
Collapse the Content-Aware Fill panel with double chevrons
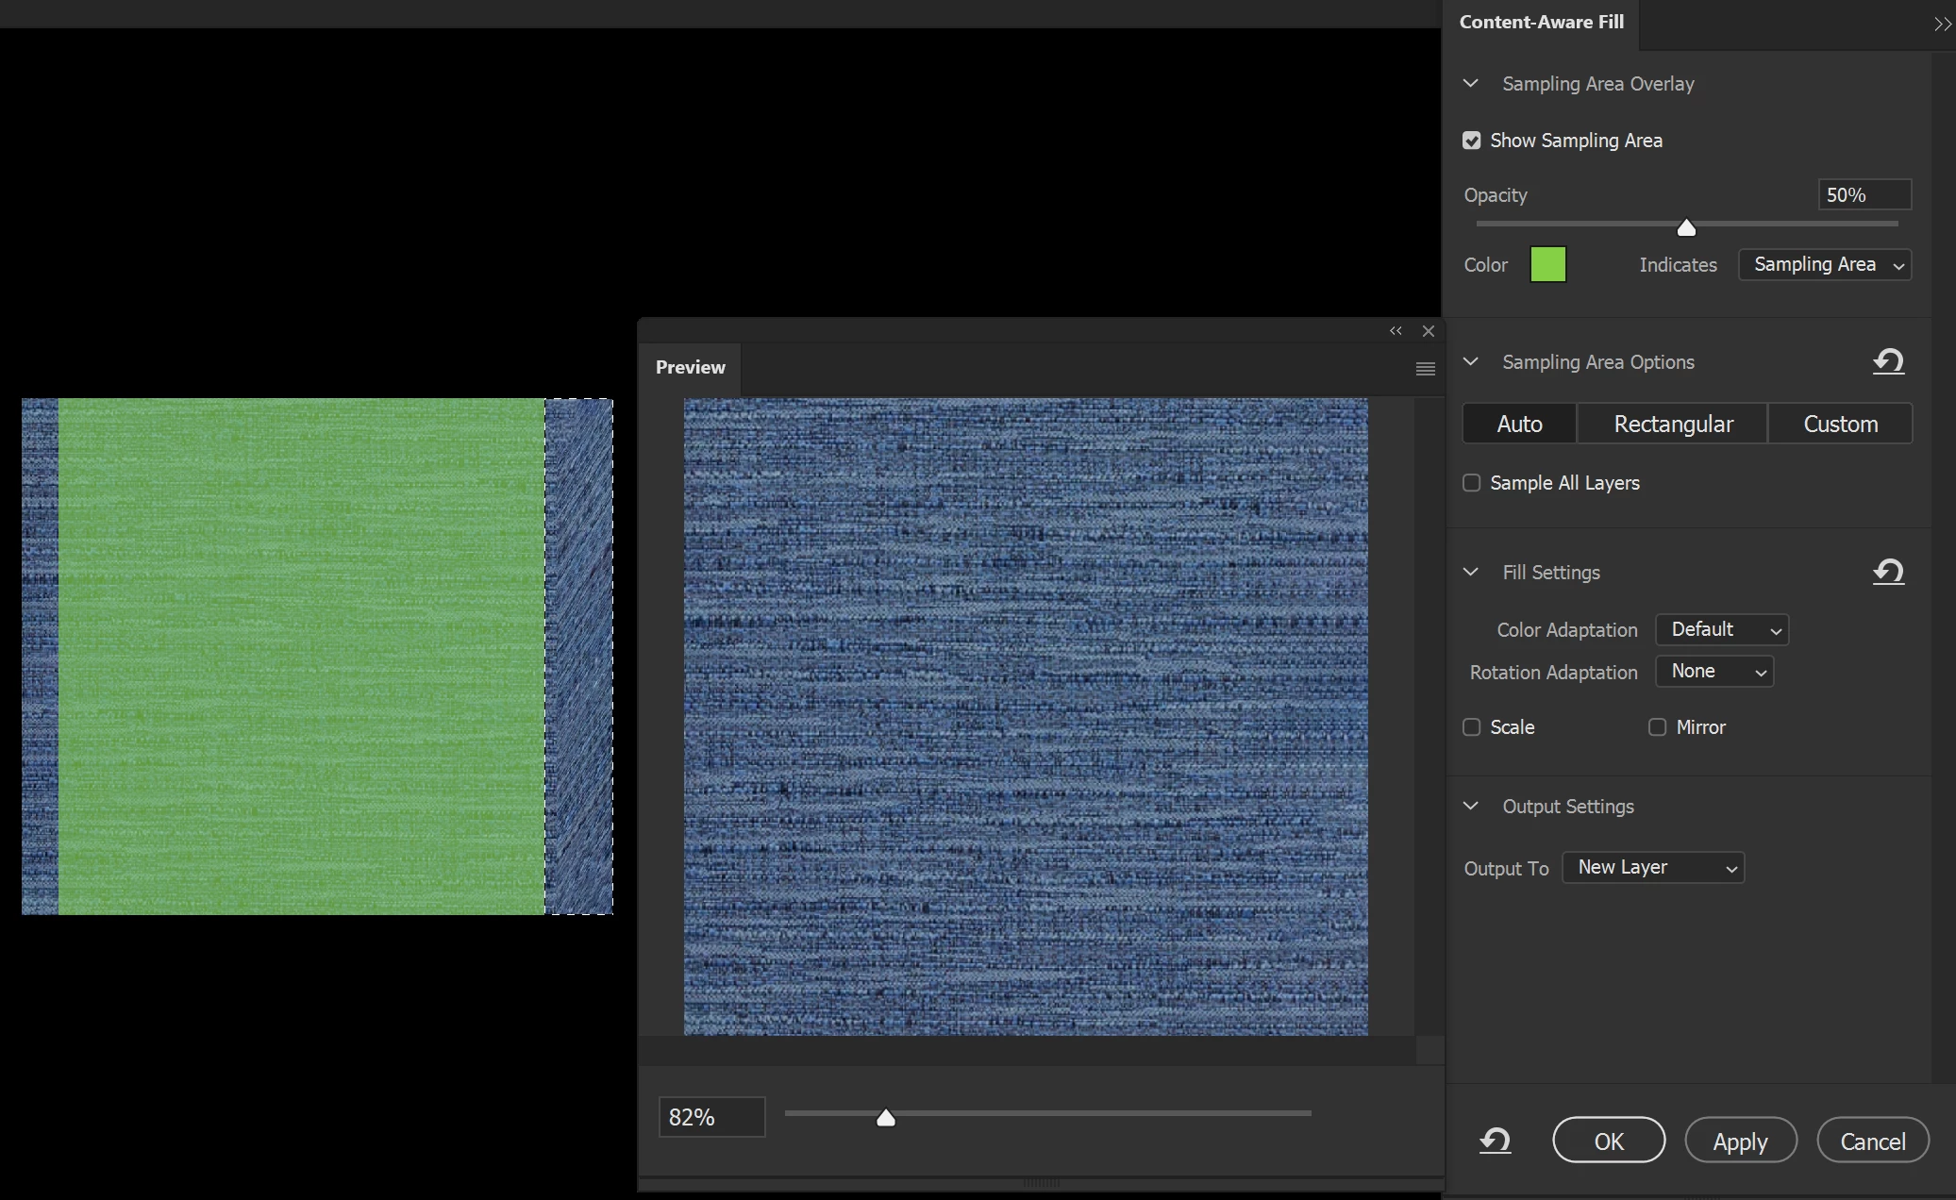pos(1942,25)
